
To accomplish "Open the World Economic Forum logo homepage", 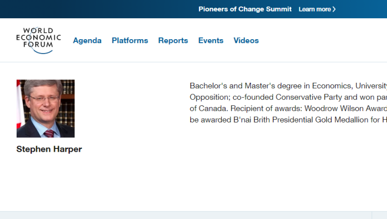I will coord(39,40).
